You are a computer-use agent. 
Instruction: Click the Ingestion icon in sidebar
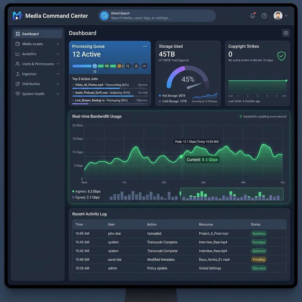18,74
